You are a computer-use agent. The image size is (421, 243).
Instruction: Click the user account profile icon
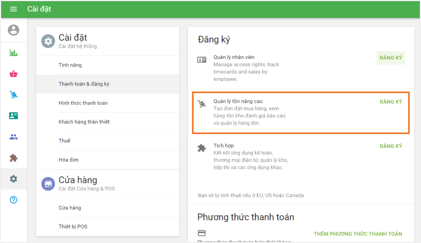13,30
